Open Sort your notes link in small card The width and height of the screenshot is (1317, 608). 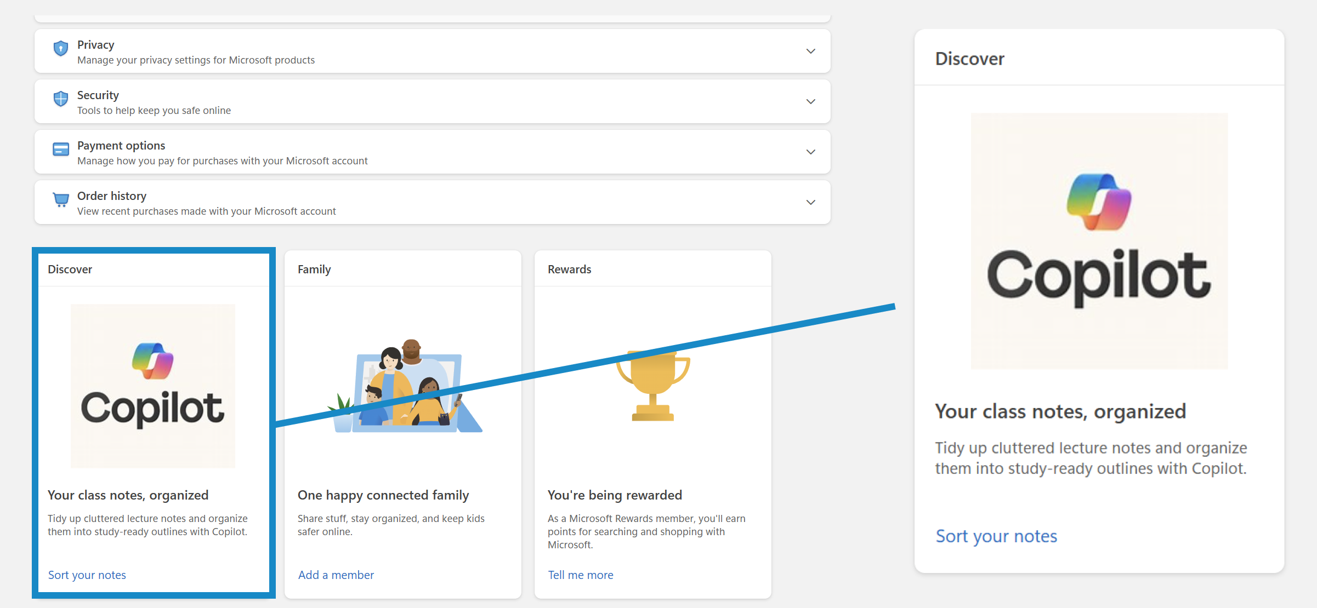(87, 575)
